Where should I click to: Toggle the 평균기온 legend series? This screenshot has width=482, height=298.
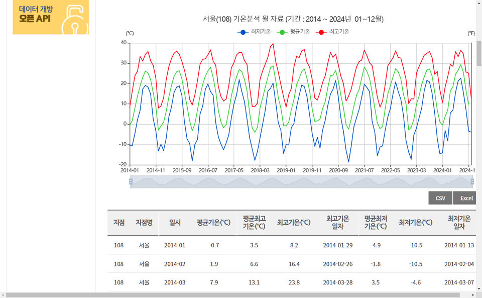click(x=293, y=32)
